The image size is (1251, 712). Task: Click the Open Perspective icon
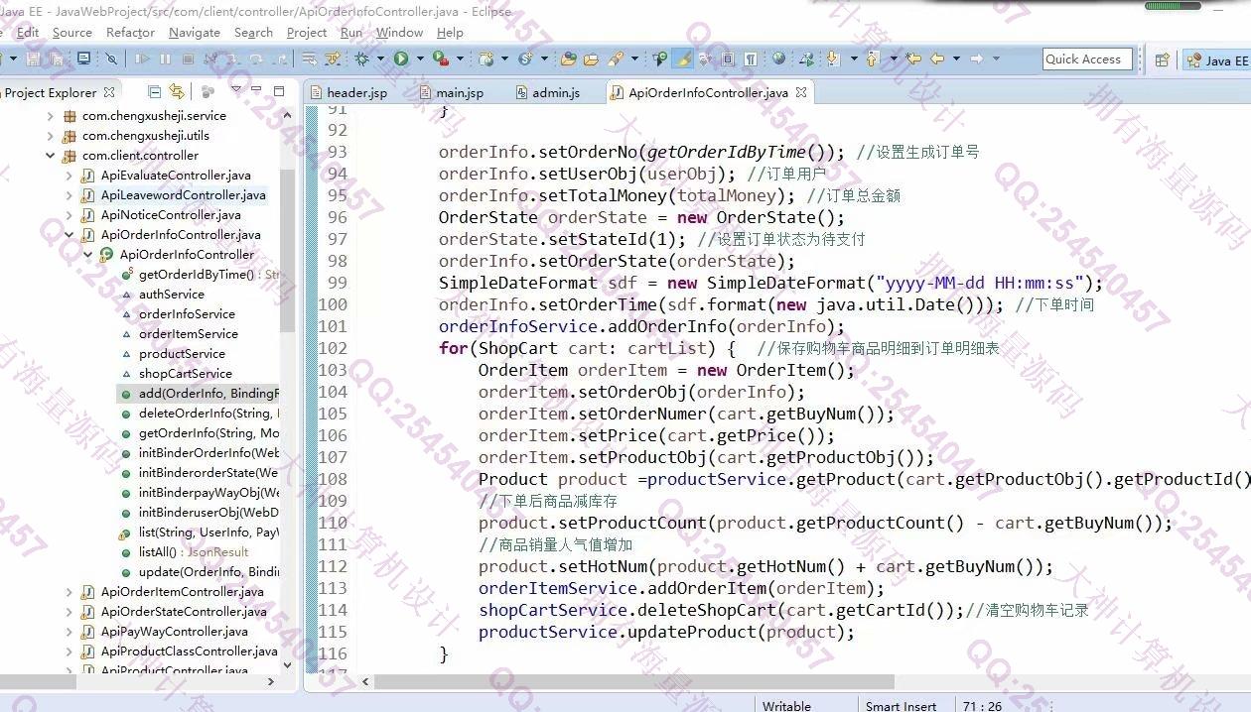pos(1163,59)
